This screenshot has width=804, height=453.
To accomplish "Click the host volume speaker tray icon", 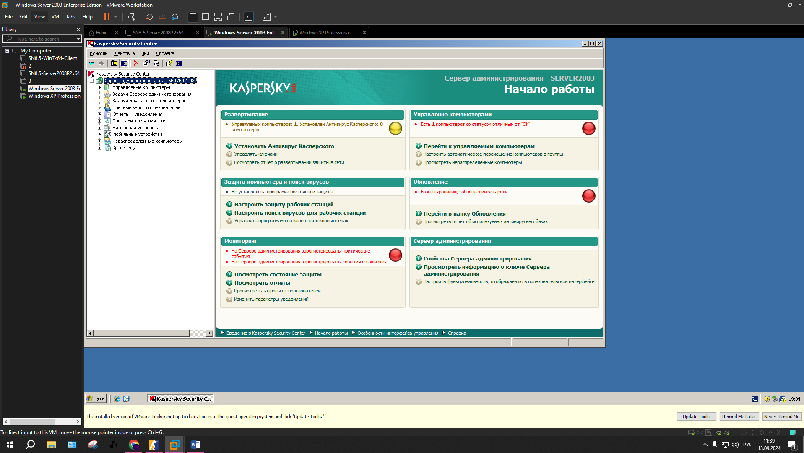I will tap(735, 445).
